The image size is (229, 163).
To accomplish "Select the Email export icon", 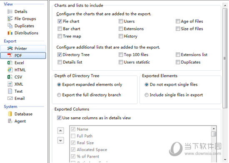I will 10,98.
